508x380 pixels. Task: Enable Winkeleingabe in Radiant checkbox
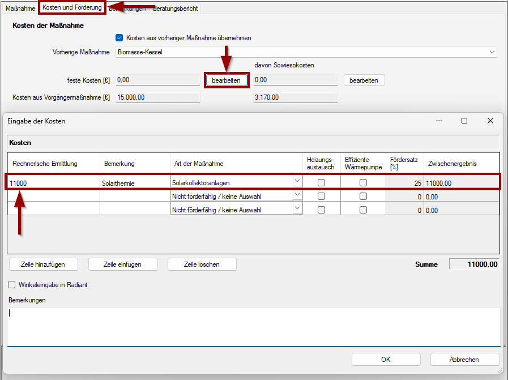click(x=12, y=285)
